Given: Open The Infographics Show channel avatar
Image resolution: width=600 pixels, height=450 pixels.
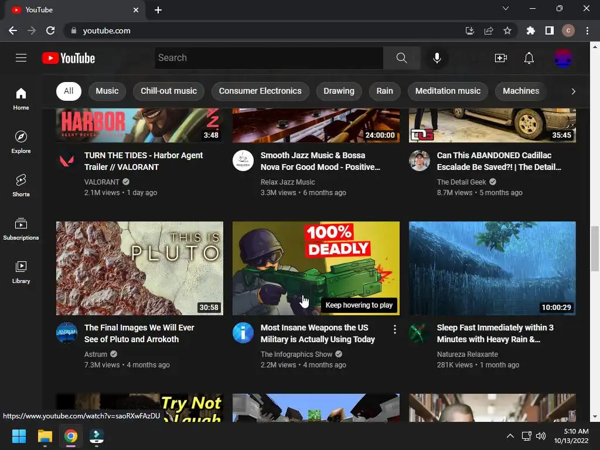Looking at the screenshot, I should [243, 333].
